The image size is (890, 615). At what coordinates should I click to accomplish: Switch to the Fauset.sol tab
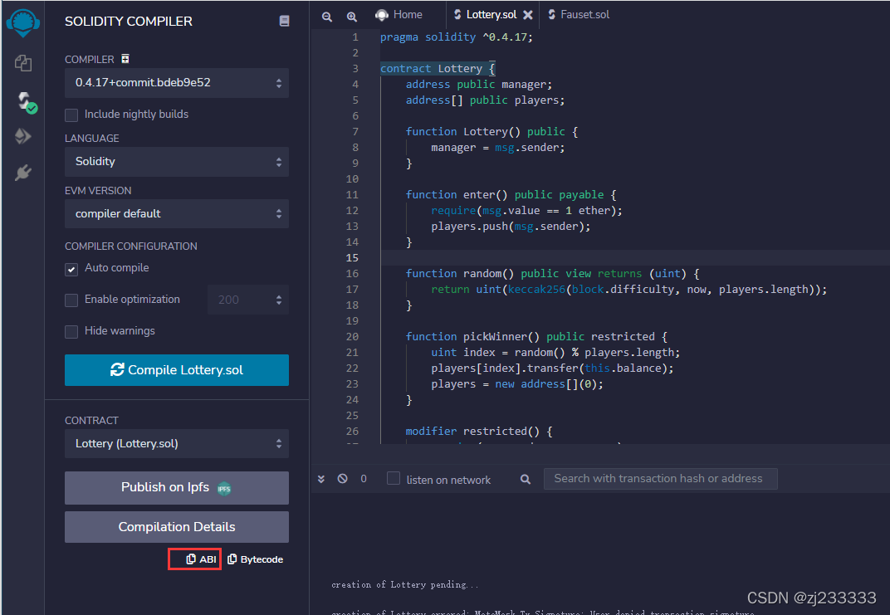(x=579, y=15)
